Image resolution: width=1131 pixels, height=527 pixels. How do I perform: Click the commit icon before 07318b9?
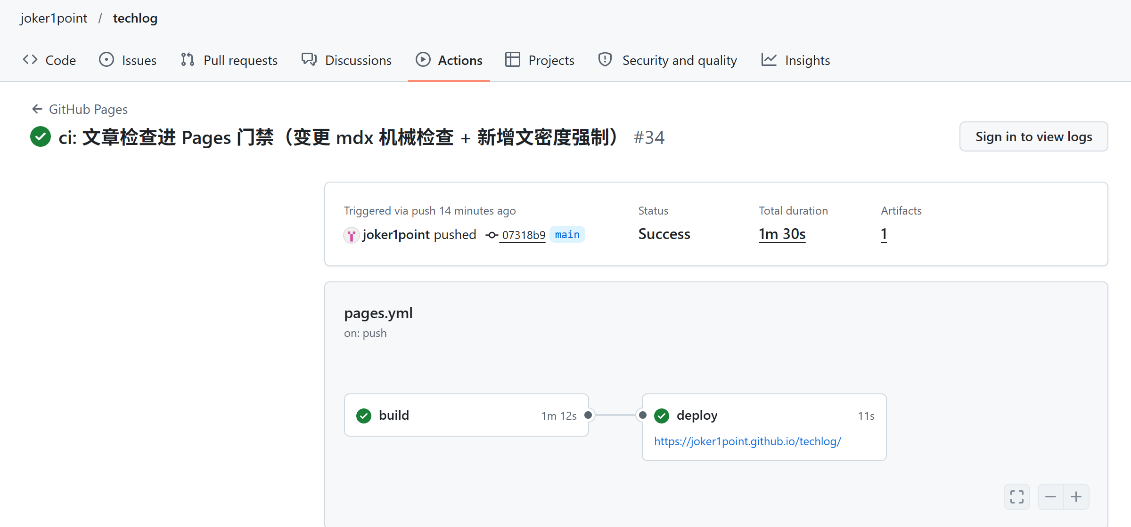492,235
